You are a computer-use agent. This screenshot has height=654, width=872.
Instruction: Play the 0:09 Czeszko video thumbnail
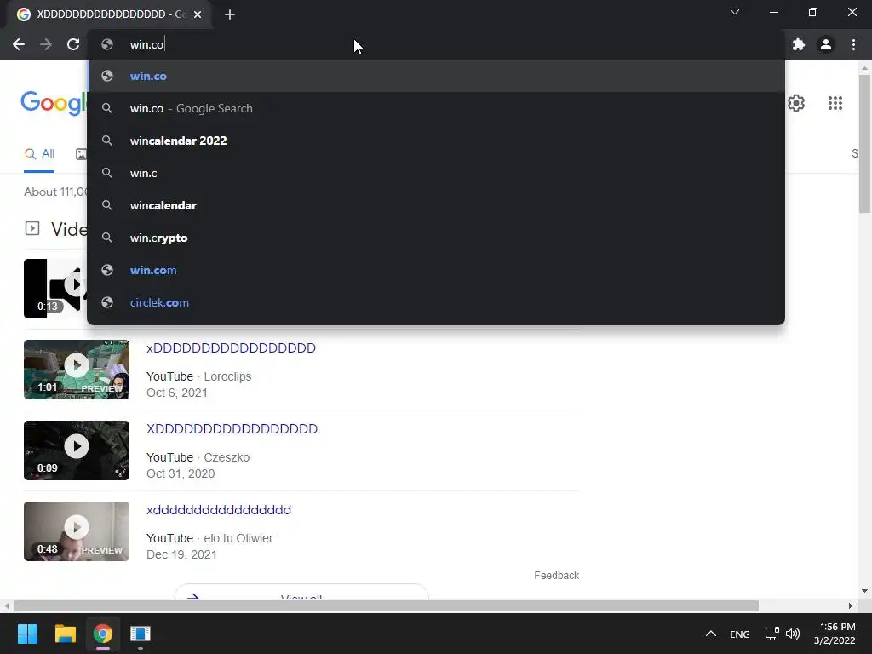click(x=76, y=450)
